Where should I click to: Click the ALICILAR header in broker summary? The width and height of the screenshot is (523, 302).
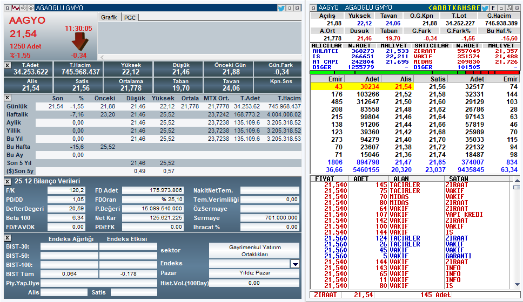pyautogui.click(x=326, y=46)
